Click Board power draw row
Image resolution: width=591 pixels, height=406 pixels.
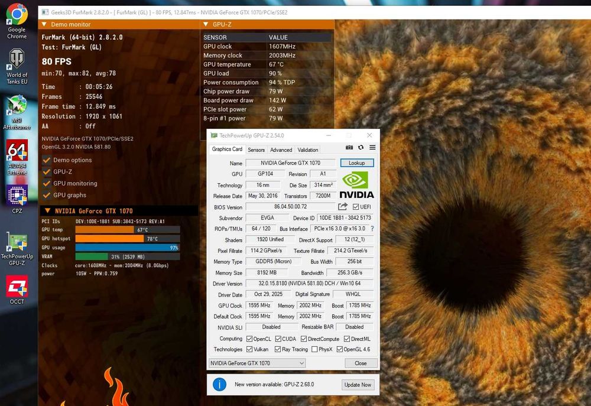tap(267, 100)
